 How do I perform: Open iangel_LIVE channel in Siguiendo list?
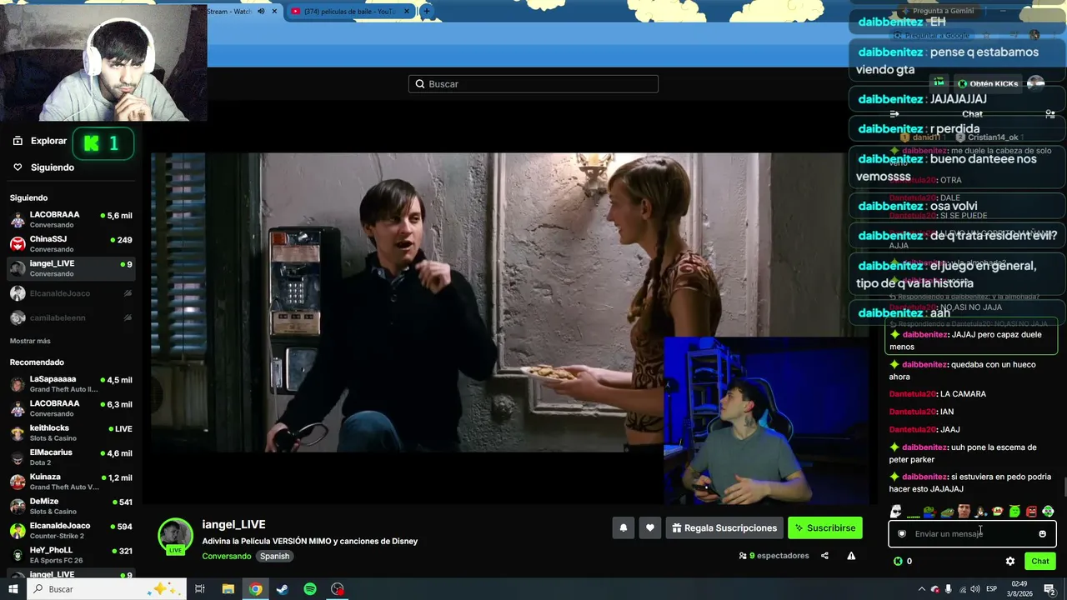pos(71,268)
